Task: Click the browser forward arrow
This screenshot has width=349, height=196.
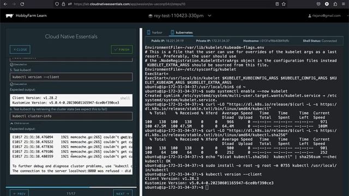Action: pos(14,4)
